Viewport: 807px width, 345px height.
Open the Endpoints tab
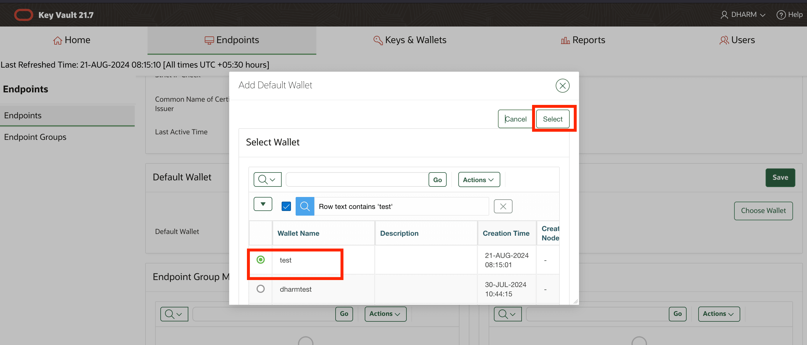[x=231, y=40]
